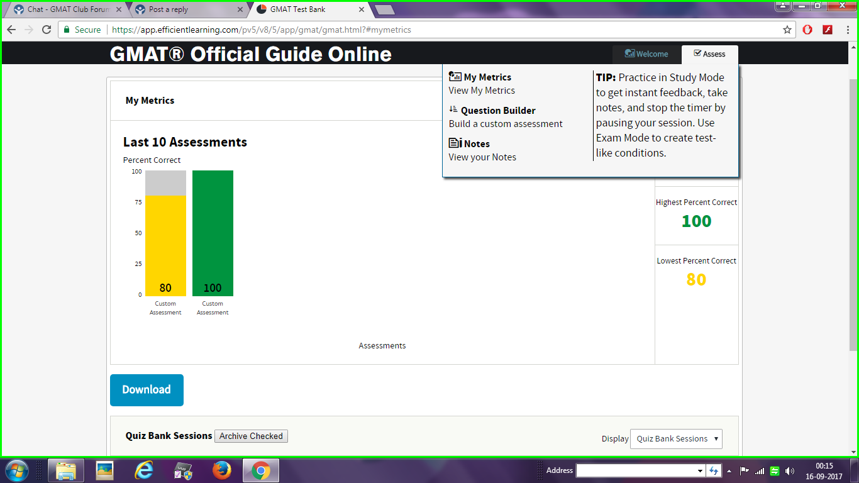
Task: Click the Lowest Percent Correct value 80
Action: tap(696, 280)
